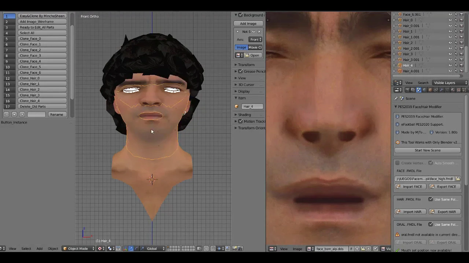Toggle ORAL Use Same Folder checkbox
Viewport: 469px width, 263px height.
click(x=431, y=225)
